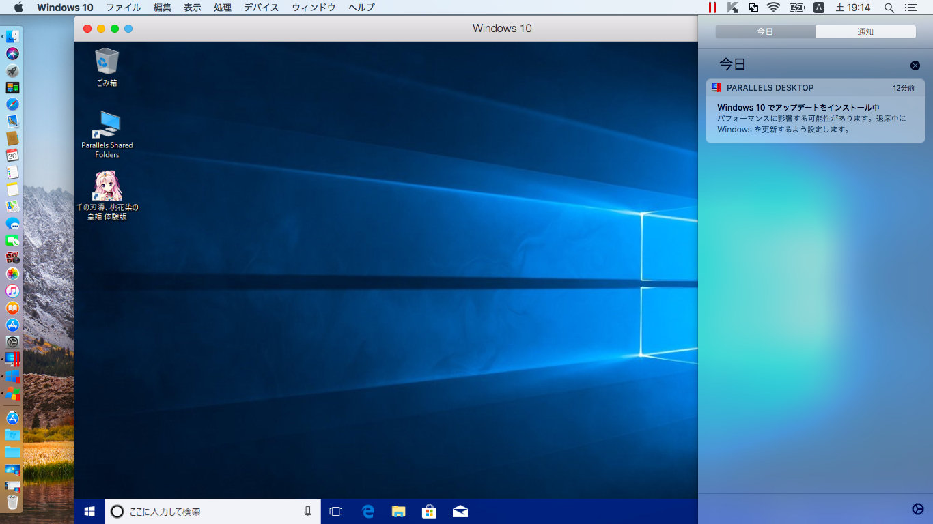Open System Preferences from the Dock
Viewport: 933px width, 524px height.
pos(12,342)
